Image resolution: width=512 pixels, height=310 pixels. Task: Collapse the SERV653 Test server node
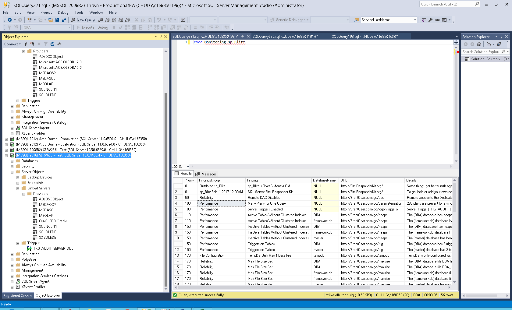[x=6, y=156]
